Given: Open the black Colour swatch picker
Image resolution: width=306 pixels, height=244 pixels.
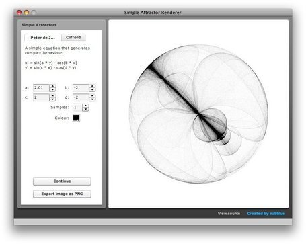Looking at the screenshot, I should (x=76, y=118).
